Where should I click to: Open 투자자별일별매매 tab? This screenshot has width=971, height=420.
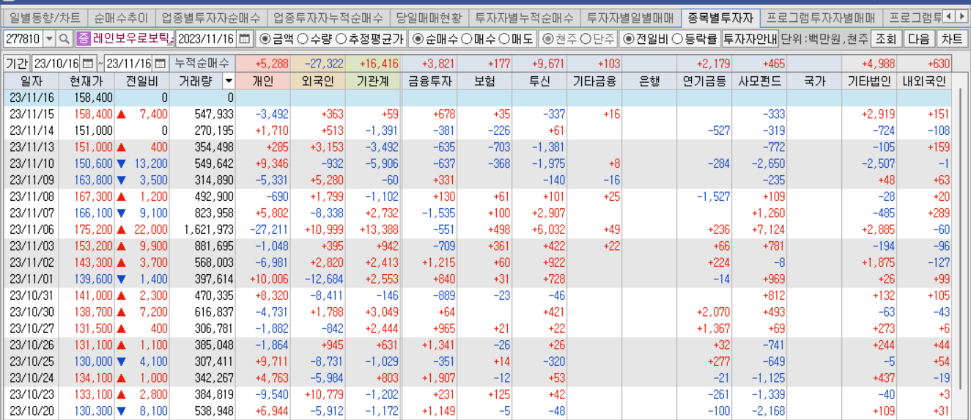[x=630, y=17]
